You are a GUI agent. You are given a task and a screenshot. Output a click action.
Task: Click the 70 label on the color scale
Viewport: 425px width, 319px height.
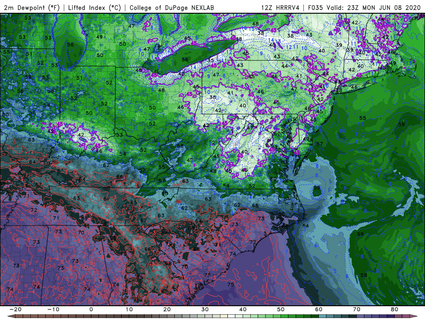[x=356, y=309]
